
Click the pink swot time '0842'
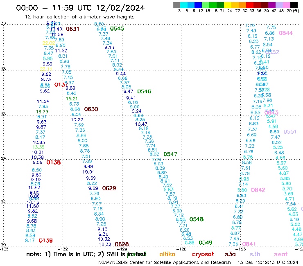tap(258, 190)
